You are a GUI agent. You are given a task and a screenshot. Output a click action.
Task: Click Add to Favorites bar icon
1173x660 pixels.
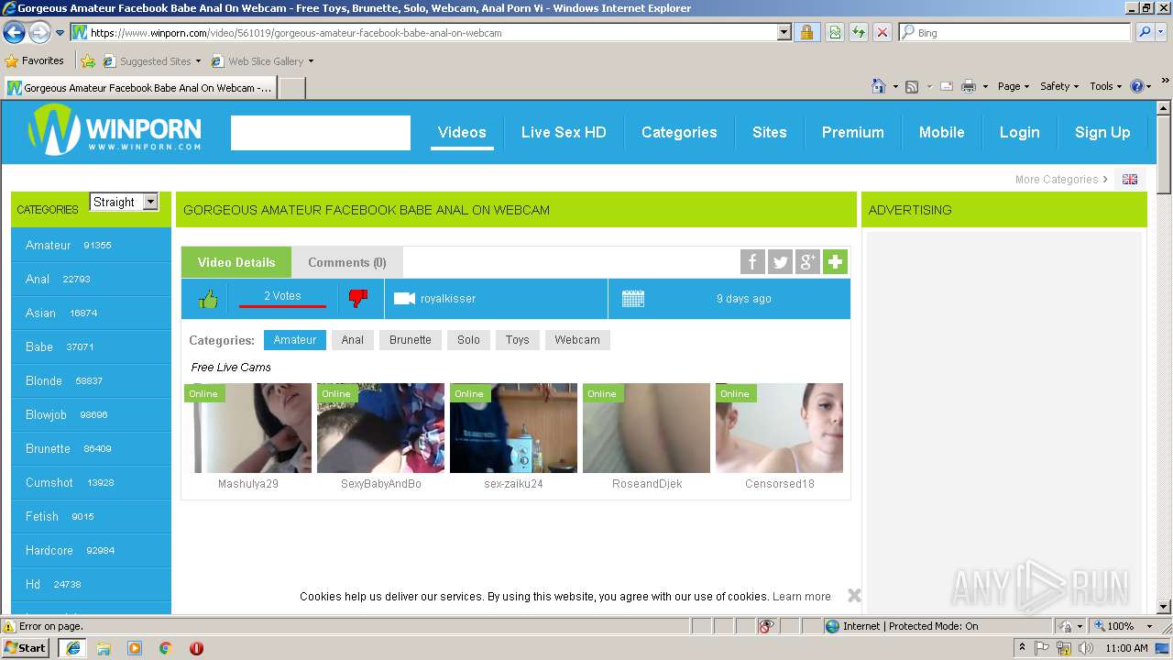pos(88,61)
